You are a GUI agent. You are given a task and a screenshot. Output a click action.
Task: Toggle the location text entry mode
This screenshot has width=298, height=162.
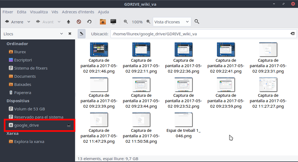81,34
